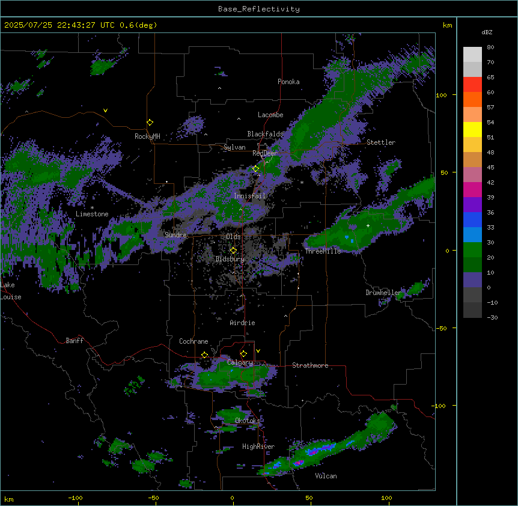Viewport: 518px width, 506px height.
Task: Click the slate blue 0-10 dBZ legend swatch
Action: [x=472, y=280]
